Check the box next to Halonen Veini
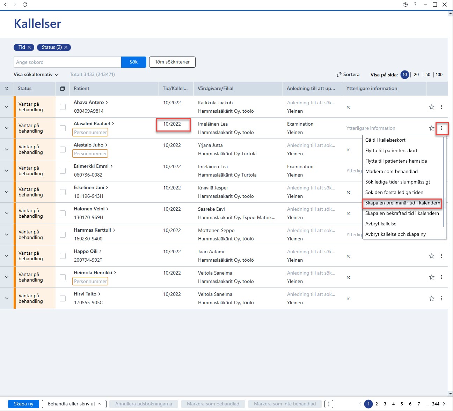This screenshot has width=453, height=411. pyautogui.click(x=63, y=213)
